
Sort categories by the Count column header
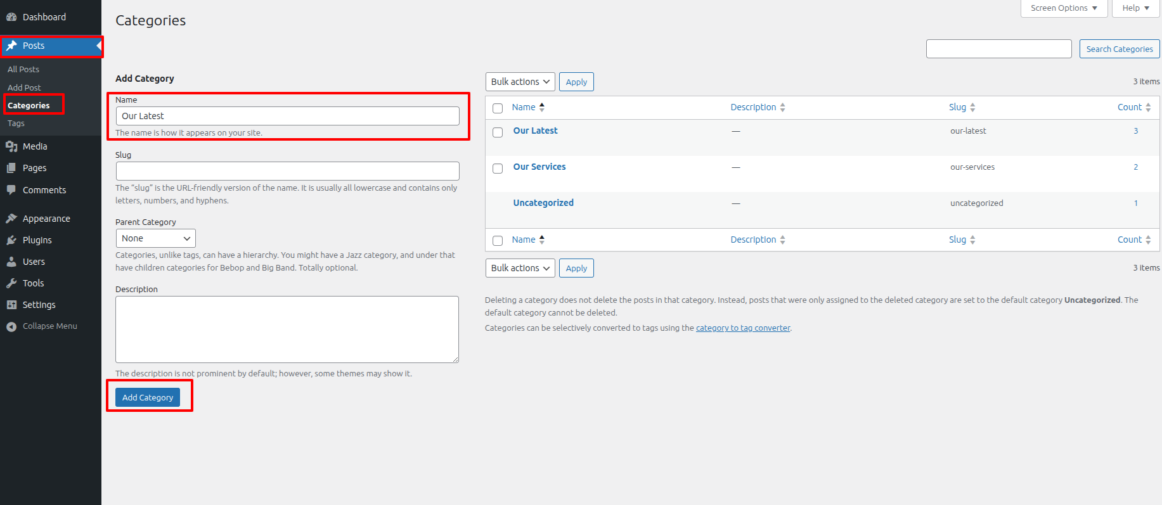(x=1130, y=108)
